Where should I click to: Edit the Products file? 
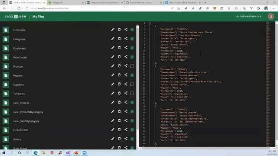point(113,66)
